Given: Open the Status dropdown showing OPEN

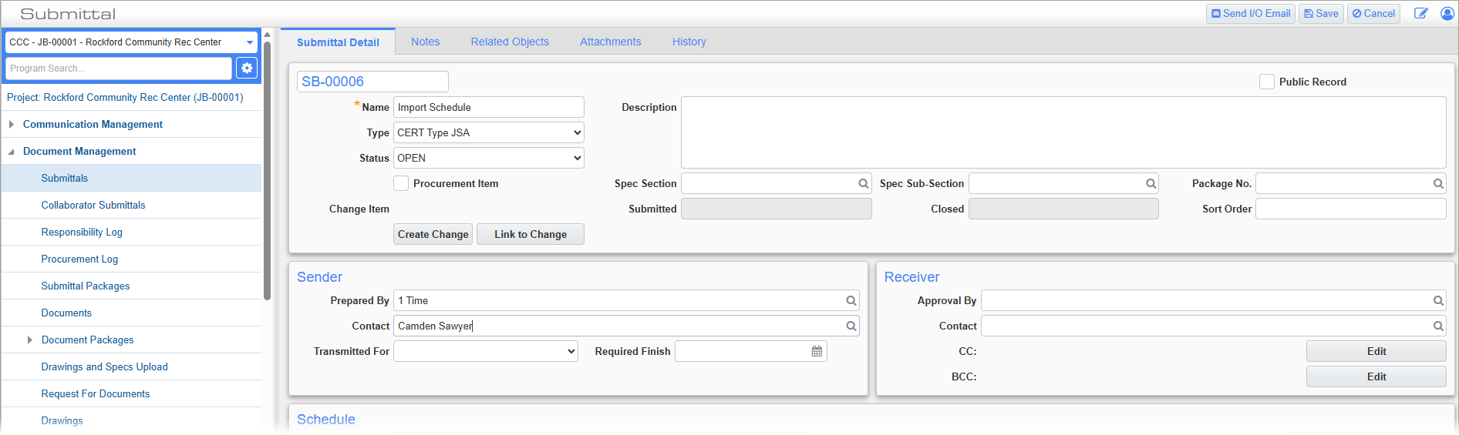Looking at the screenshot, I should tap(489, 158).
